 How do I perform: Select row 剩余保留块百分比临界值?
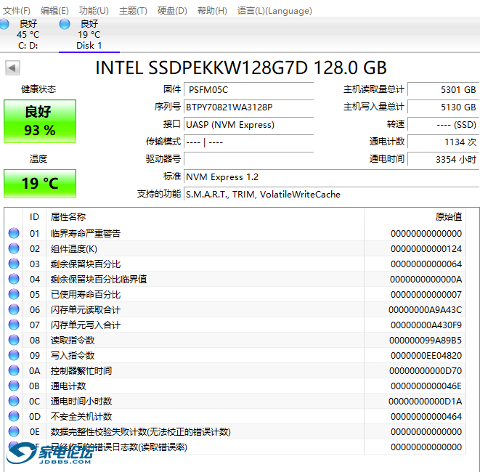(x=235, y=280)
